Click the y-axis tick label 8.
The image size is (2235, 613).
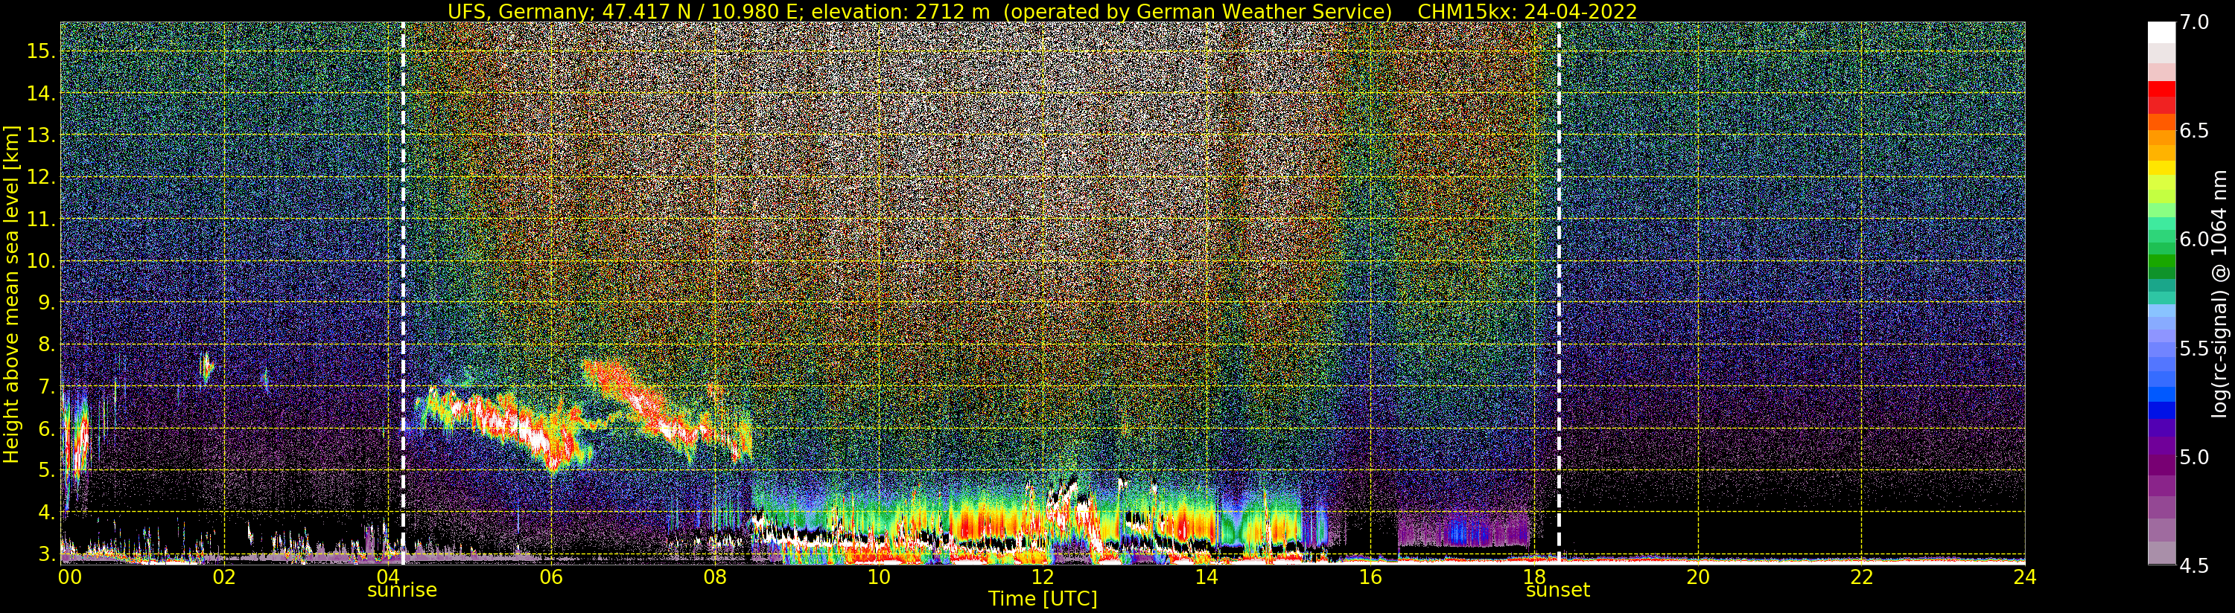point(47,345)
